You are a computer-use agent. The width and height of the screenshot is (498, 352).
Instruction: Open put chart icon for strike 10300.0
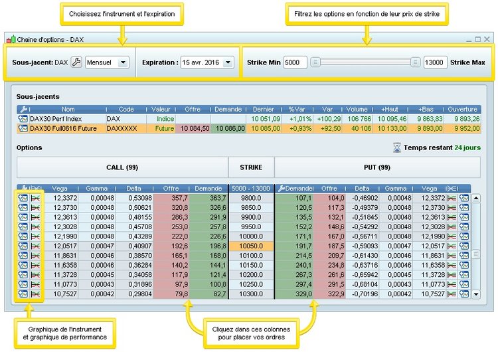(464, 294)
